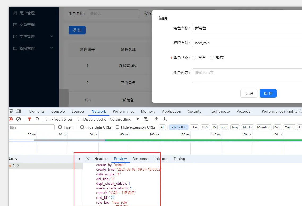Click the flask icon beside Performance insights
The height and width of the screenshot is (206, 302).
tap(300, 112)
